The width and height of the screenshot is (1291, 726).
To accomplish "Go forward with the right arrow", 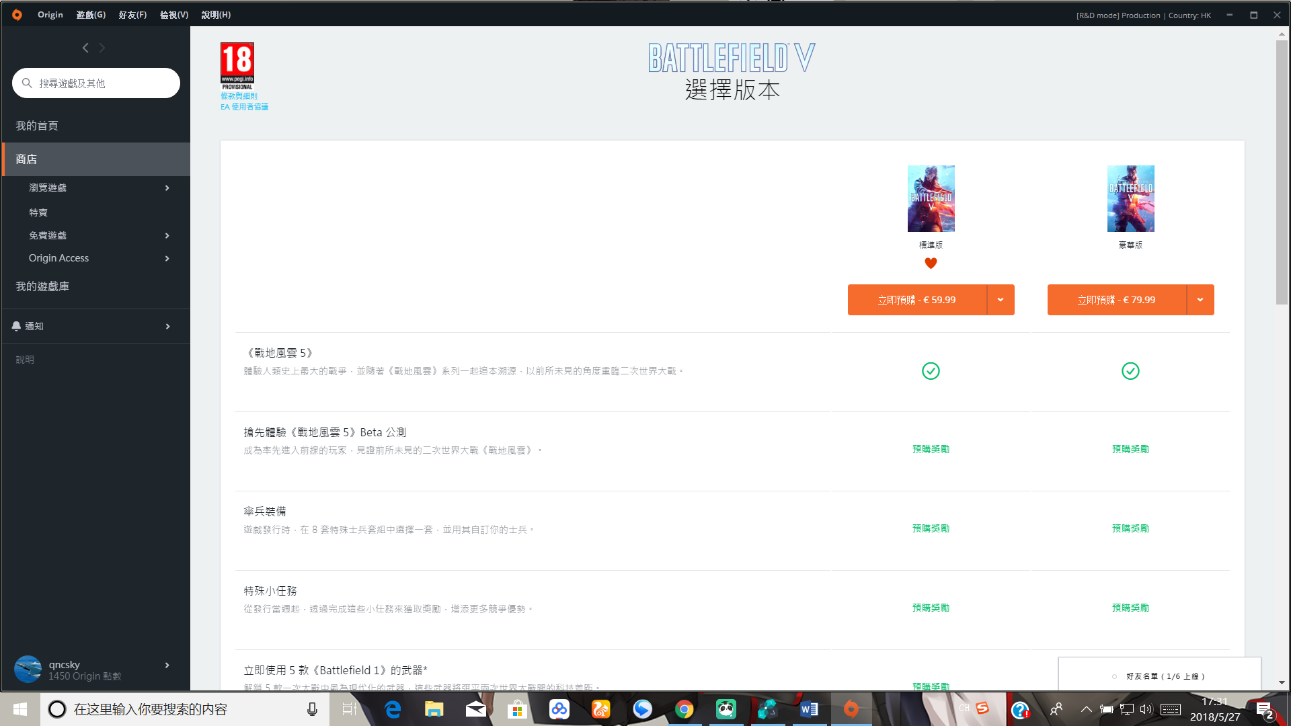I will pos(102,48).
